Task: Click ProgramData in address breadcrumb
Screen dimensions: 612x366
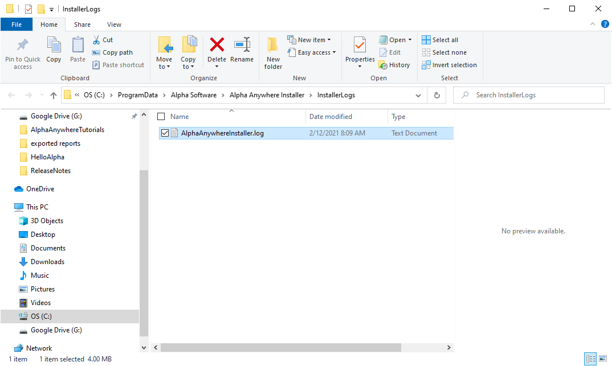Action: [x=138, y=95]
